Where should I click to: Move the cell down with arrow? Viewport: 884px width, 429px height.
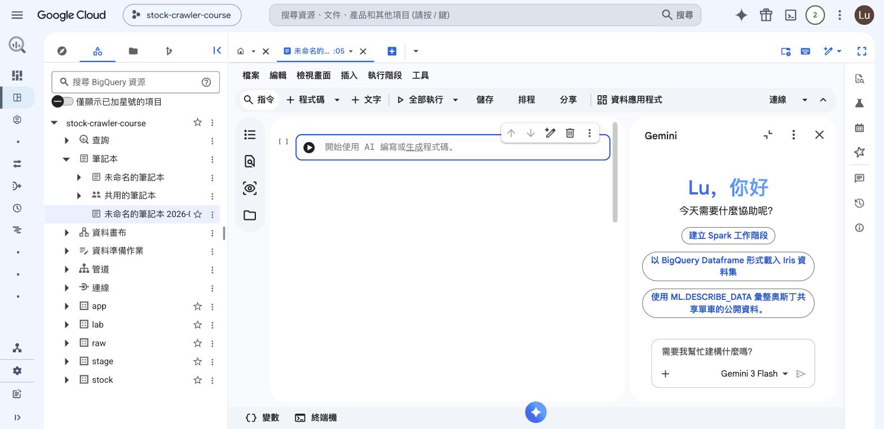pyautogui.click(x=531, y=133)
